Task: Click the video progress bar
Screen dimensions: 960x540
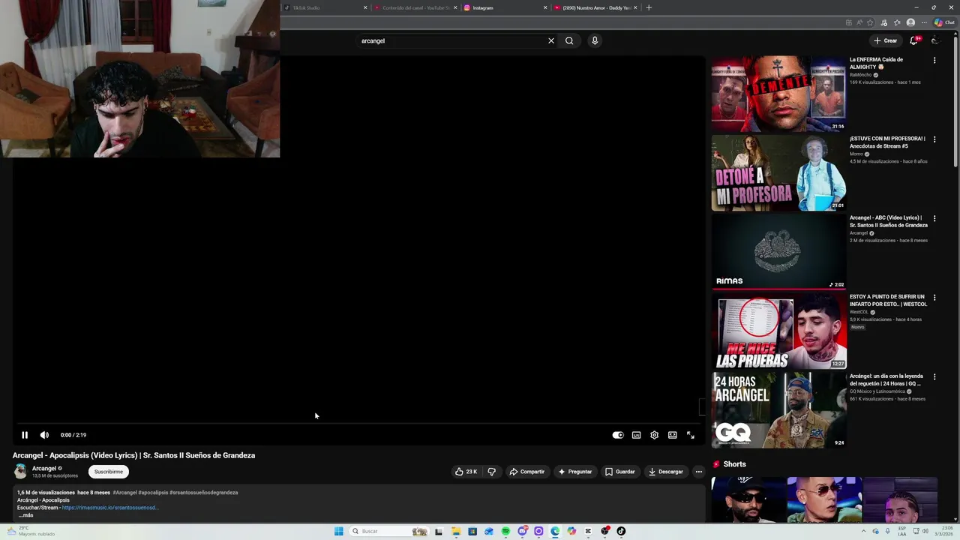Action: pyautogui.click(x=358, y=424)
